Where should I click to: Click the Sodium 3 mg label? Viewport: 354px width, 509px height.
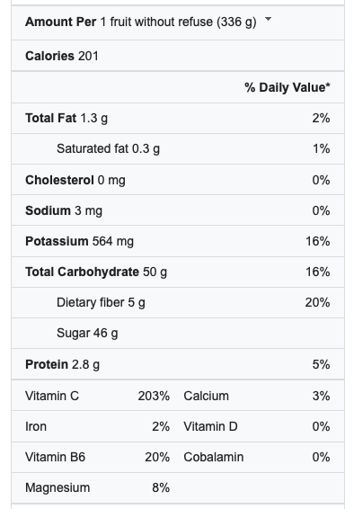(x=64, y=210)
